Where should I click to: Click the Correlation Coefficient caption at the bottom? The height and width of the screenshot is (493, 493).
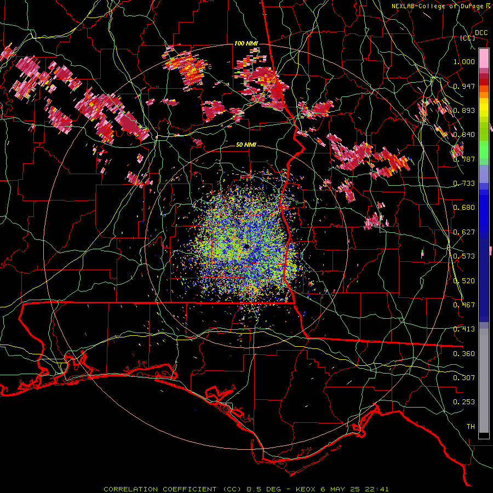coord(246,489)
